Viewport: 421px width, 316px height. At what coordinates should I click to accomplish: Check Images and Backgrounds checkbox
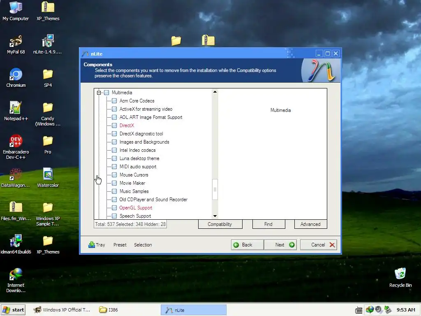pos(114,142)
